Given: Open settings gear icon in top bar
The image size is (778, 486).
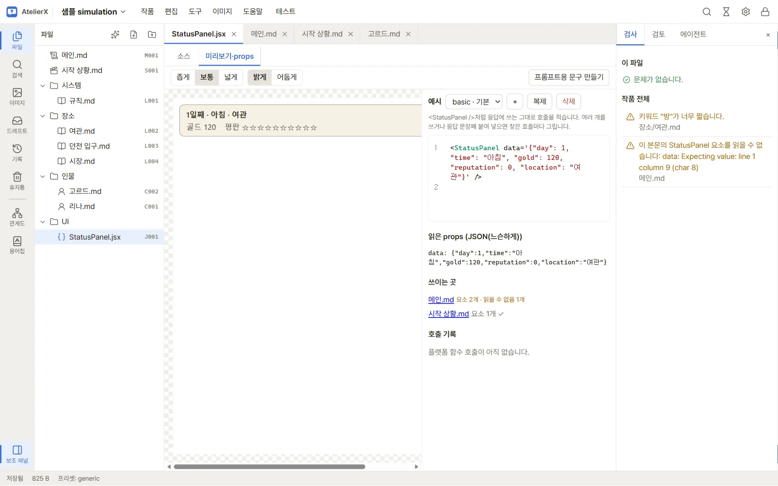Looking at the screenshot, I should coord(746,12).
